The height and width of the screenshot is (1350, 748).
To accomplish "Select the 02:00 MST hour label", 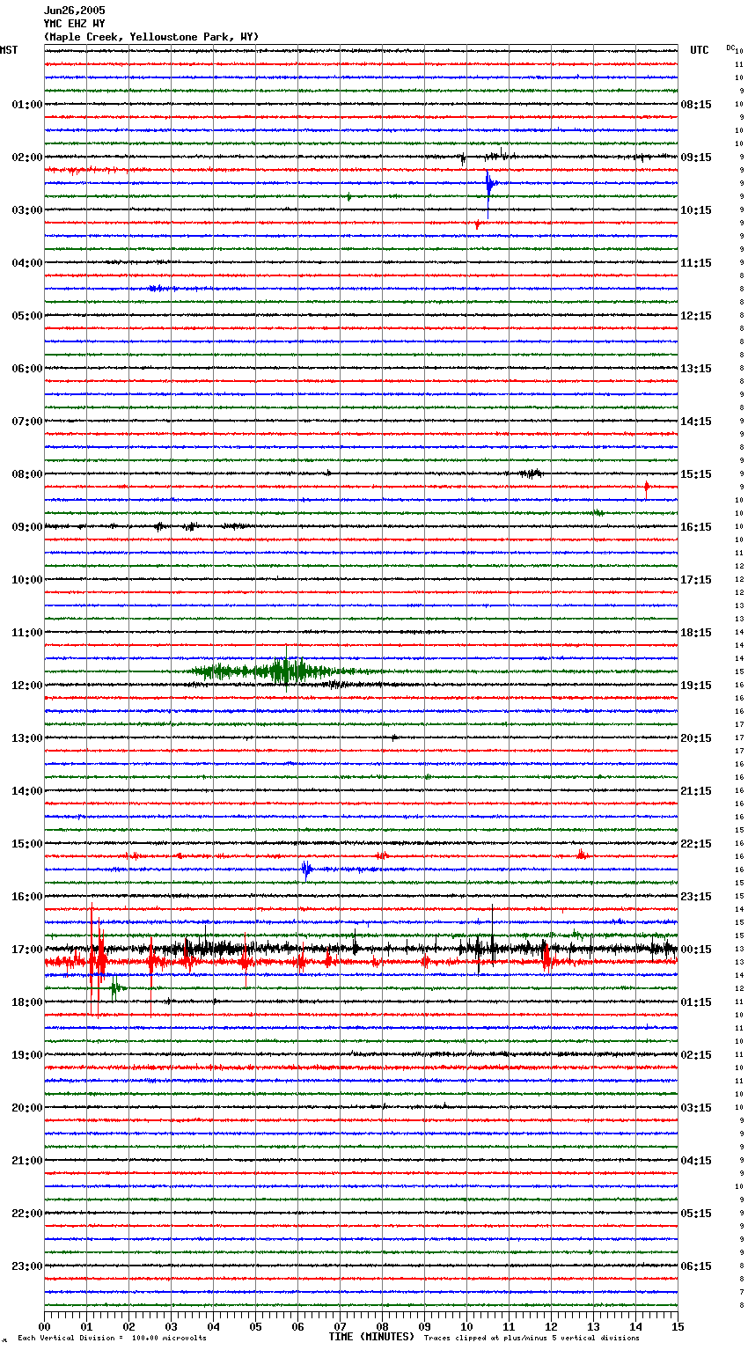I will [x=27, y=158].
